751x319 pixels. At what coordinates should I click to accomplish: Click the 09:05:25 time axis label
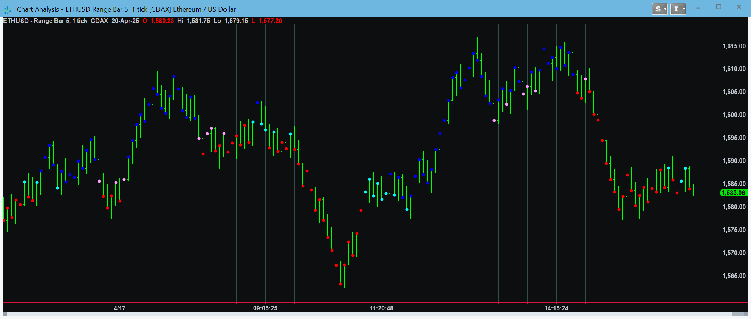265,308
